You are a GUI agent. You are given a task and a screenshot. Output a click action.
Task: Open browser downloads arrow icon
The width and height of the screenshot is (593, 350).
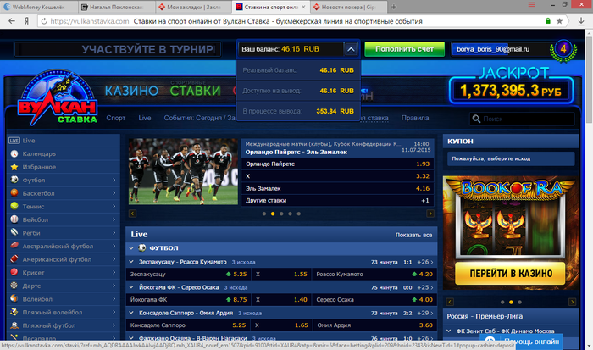click(581, 21)
